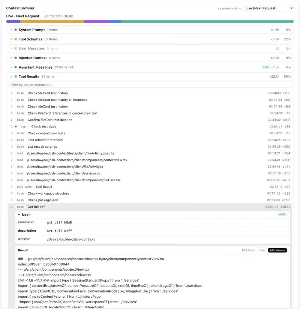Click the Live · Next Request heading

point(22,16)
